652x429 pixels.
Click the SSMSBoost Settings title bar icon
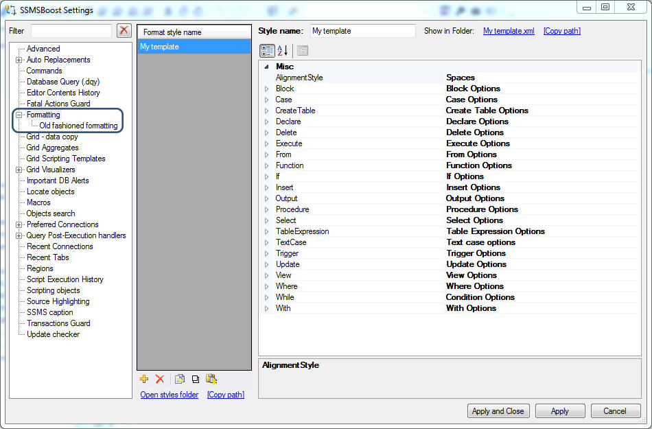click(x=11, y=10)
